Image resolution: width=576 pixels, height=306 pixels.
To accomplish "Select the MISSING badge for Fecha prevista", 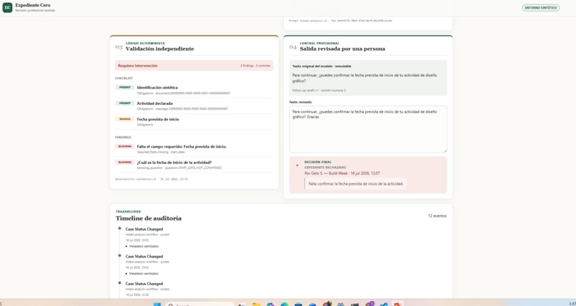I will [x=124, y=119].
